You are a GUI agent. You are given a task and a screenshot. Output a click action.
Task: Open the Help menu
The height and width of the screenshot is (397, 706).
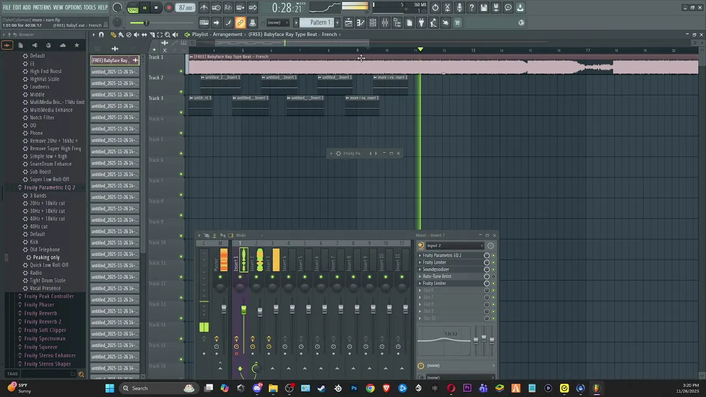(103, 7)
